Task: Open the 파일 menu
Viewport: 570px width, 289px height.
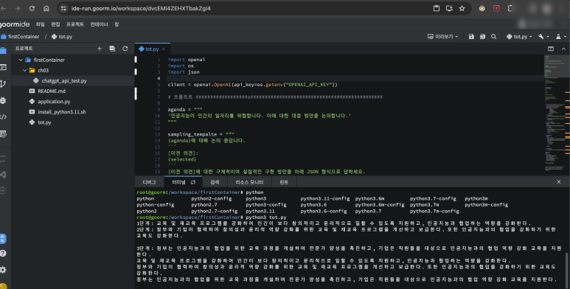Action: 40,24
